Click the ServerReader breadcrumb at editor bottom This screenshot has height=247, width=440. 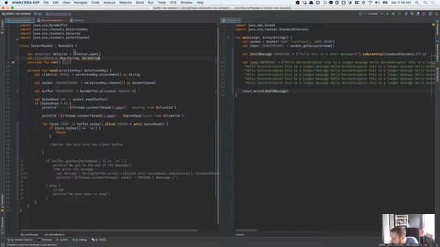click(30, 235)
